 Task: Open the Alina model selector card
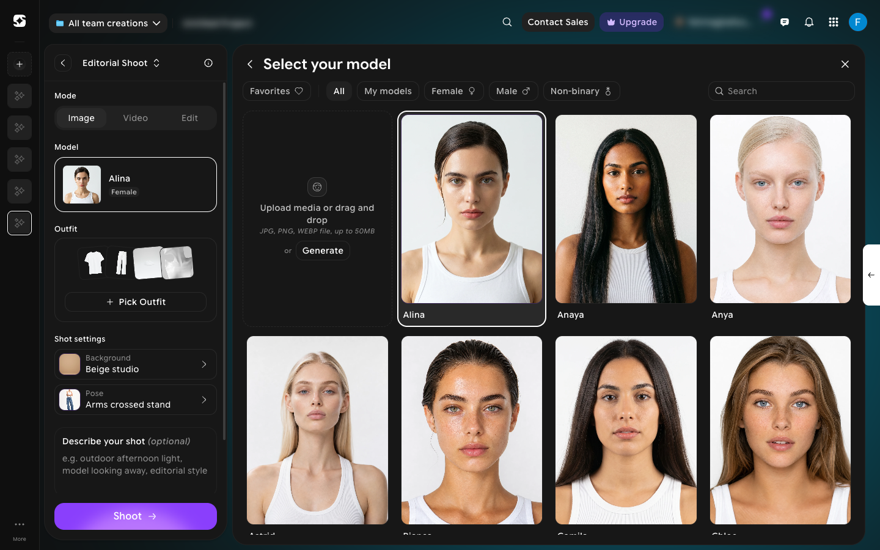(136, 185)
